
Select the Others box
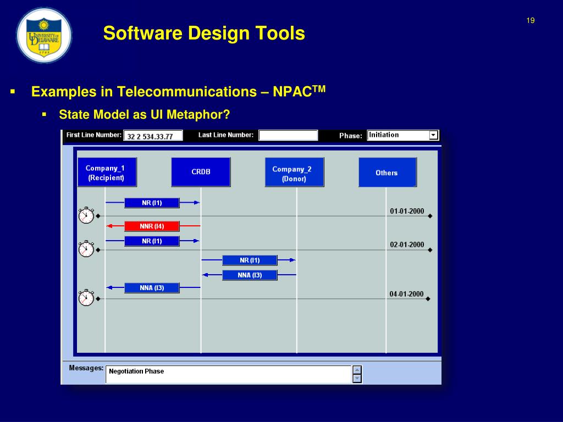388,172
